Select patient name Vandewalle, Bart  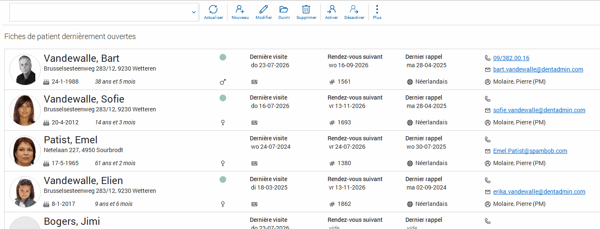(82, 58)
